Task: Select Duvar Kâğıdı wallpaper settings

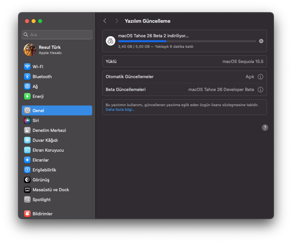Action: pyautogui.click(x=45, y=140)
